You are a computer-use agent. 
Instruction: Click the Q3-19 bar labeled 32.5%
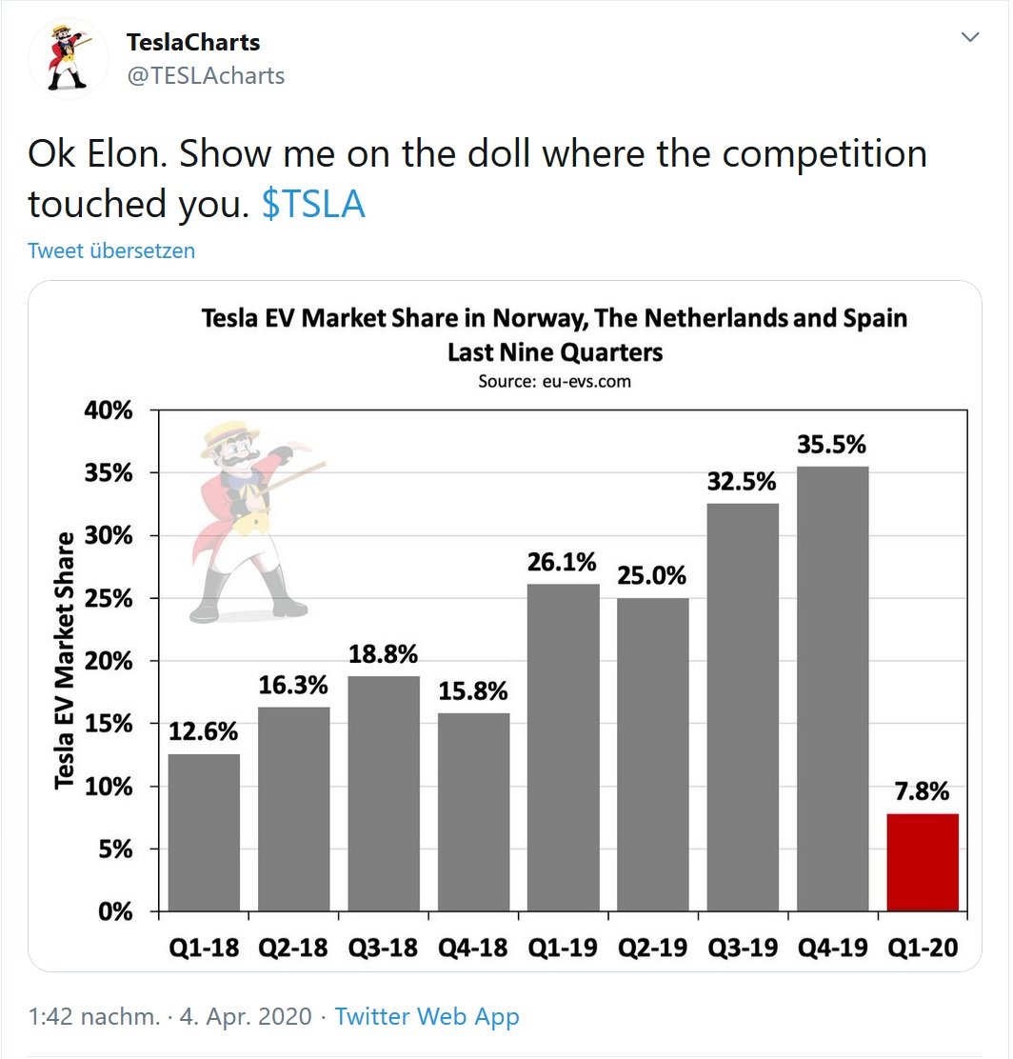tap(743, 707)
